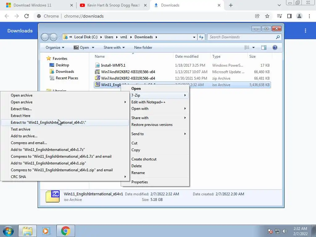316x237 pixels.
Task: Open the Downloads page three-dot menu
Action: click(306, 31)
